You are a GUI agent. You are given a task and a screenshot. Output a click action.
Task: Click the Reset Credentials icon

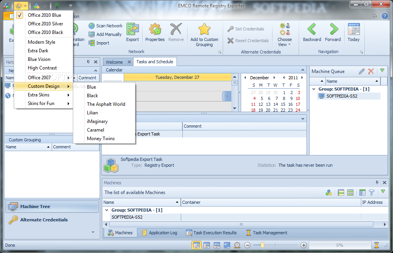tap(231, 41)
